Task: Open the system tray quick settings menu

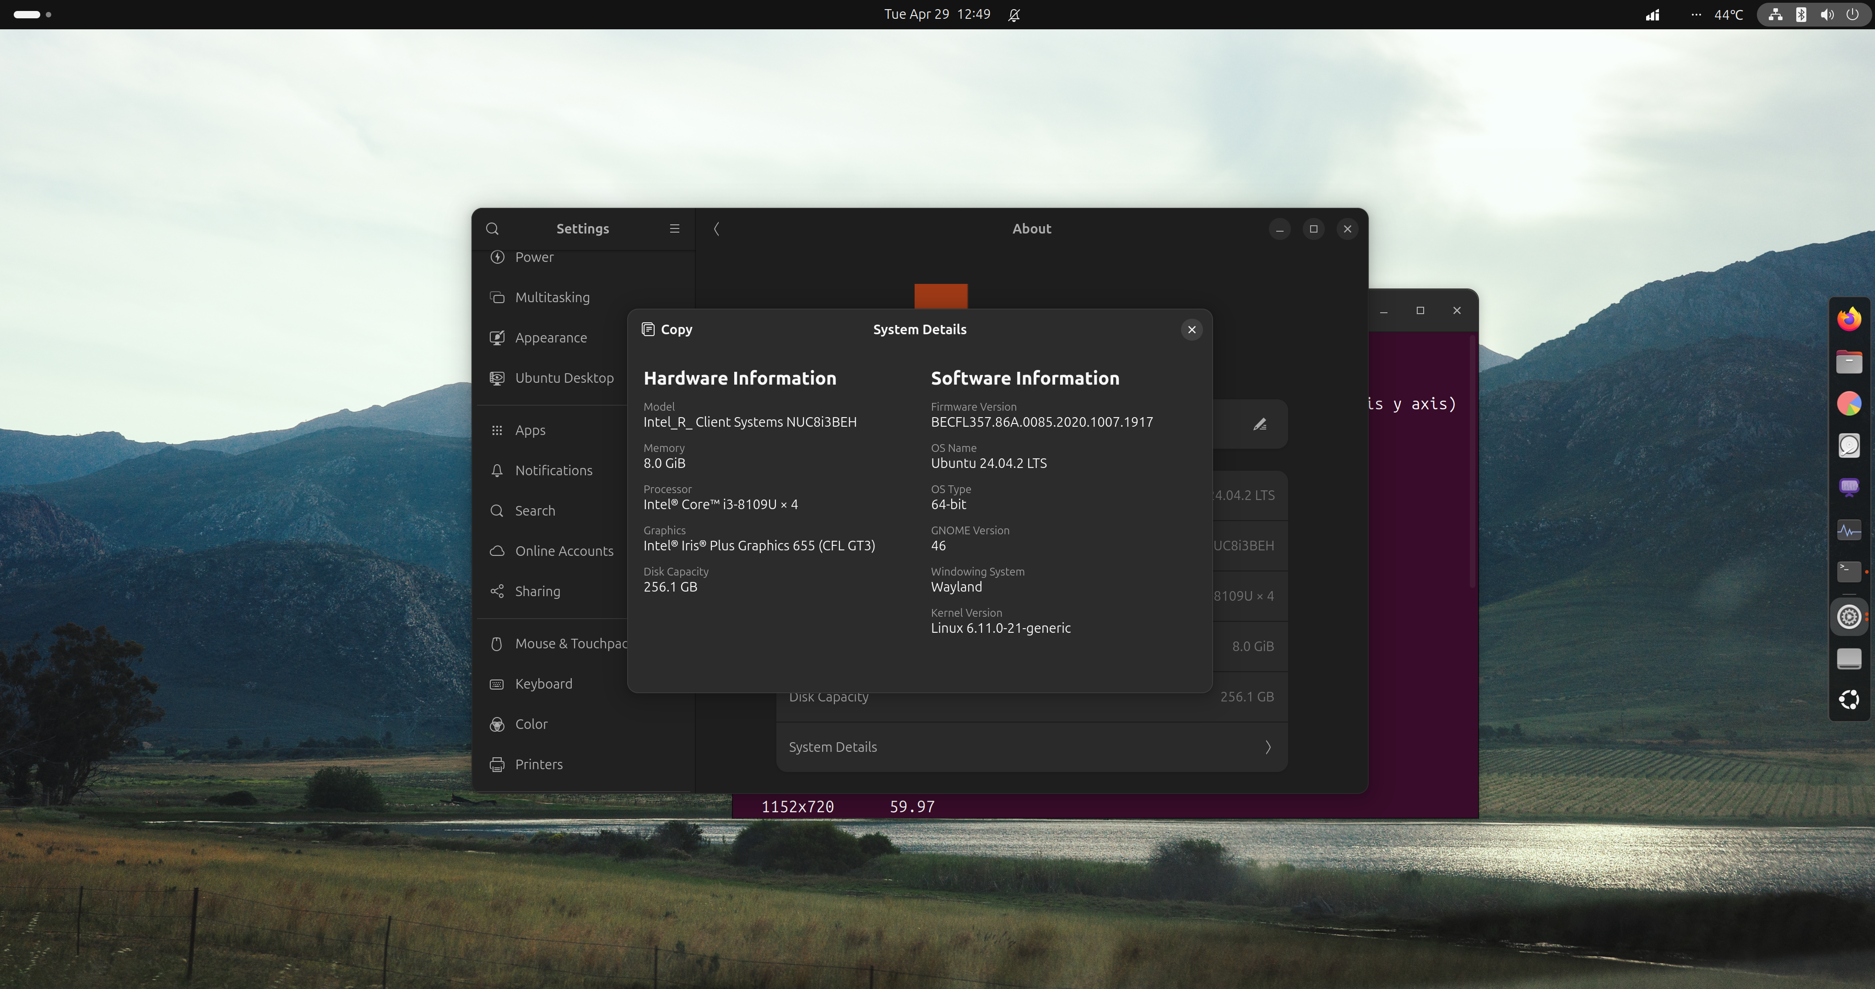Action: click(1813, 15)
